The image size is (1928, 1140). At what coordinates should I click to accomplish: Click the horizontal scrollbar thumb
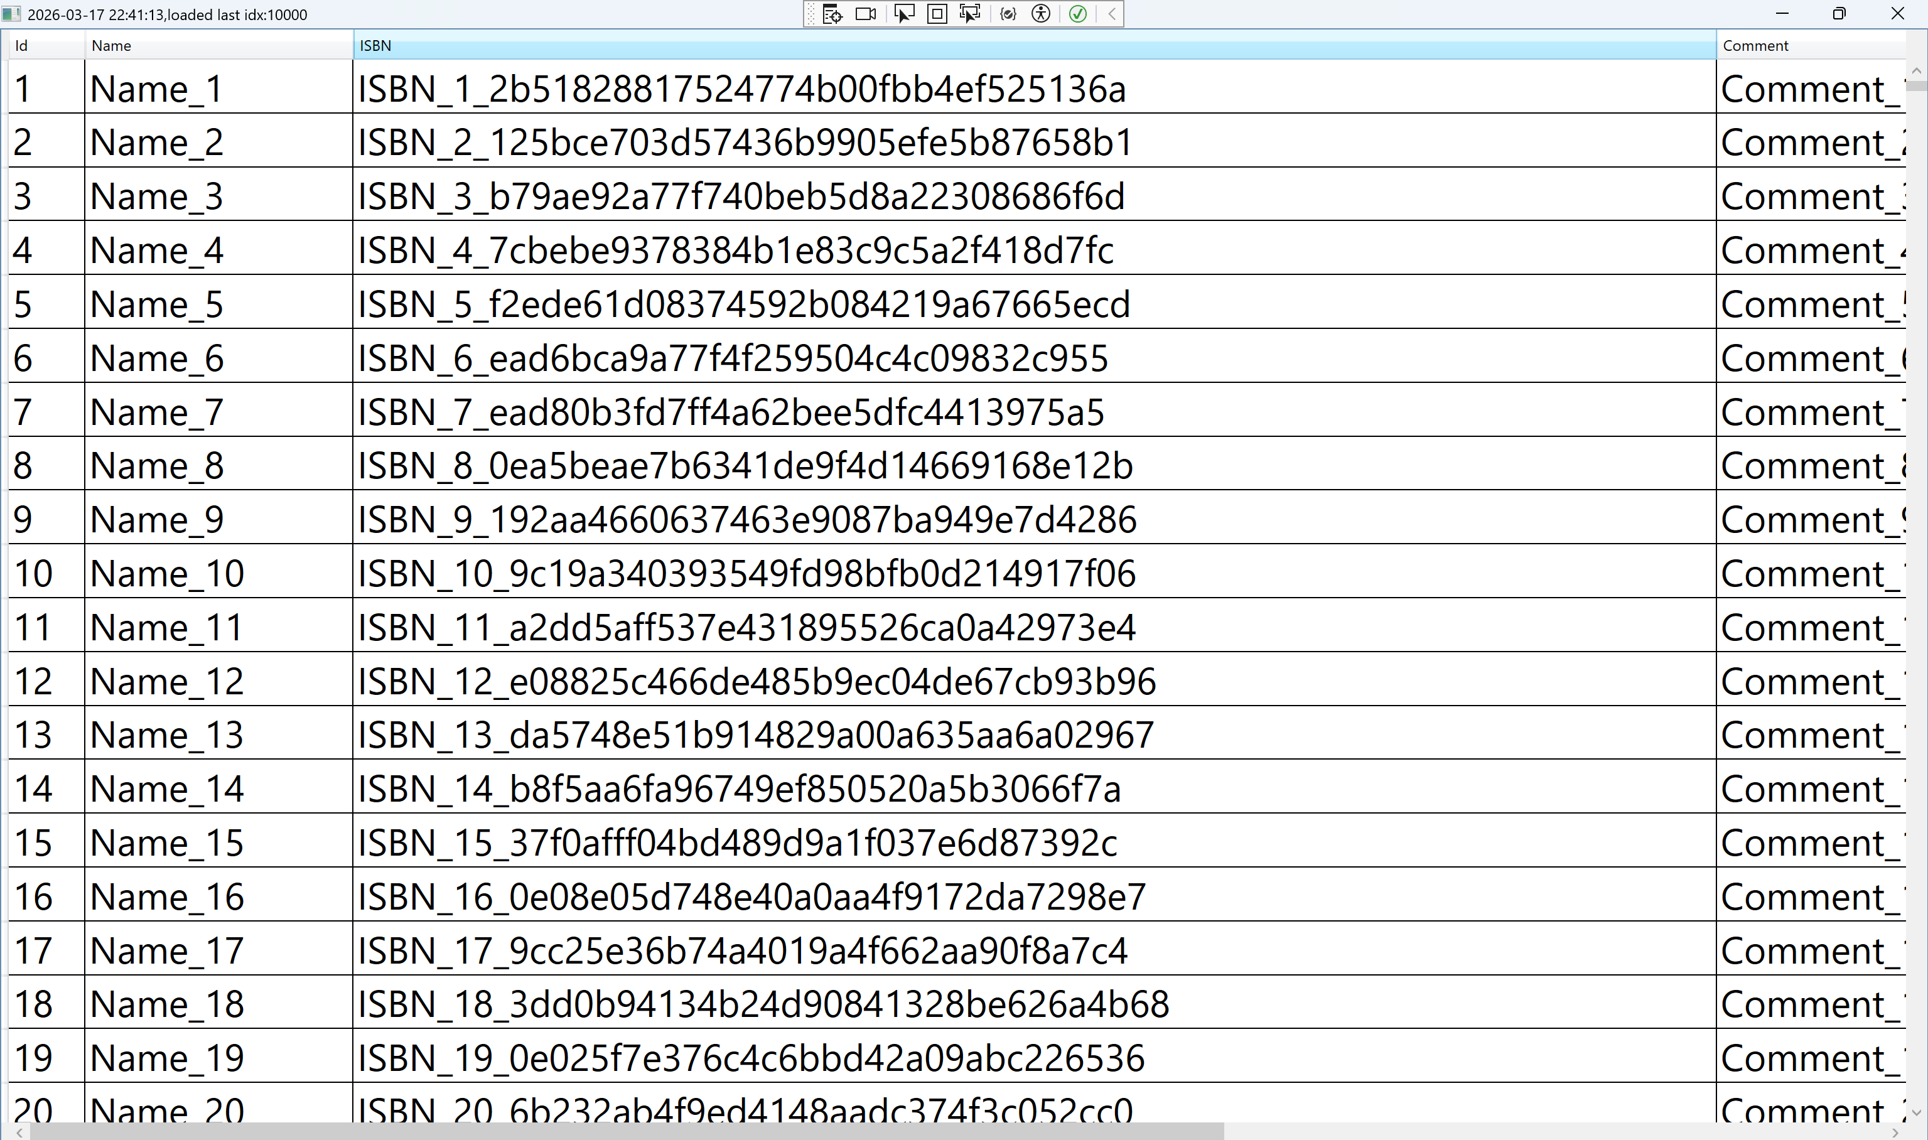point(626,1132)
